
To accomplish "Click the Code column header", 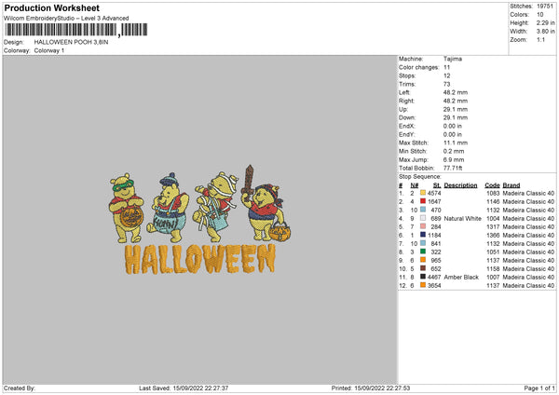I will [492, 184].
